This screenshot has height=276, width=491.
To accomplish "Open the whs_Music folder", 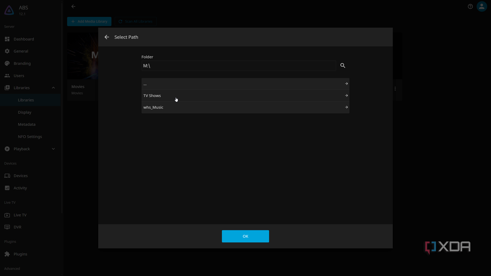I will [x=245, y=107].
